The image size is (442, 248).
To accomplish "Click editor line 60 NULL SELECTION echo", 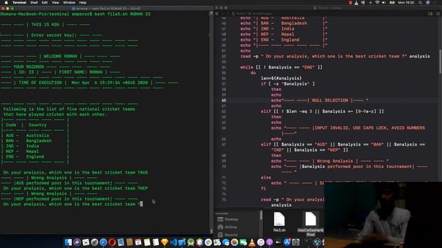I will (x=320, y=101).
